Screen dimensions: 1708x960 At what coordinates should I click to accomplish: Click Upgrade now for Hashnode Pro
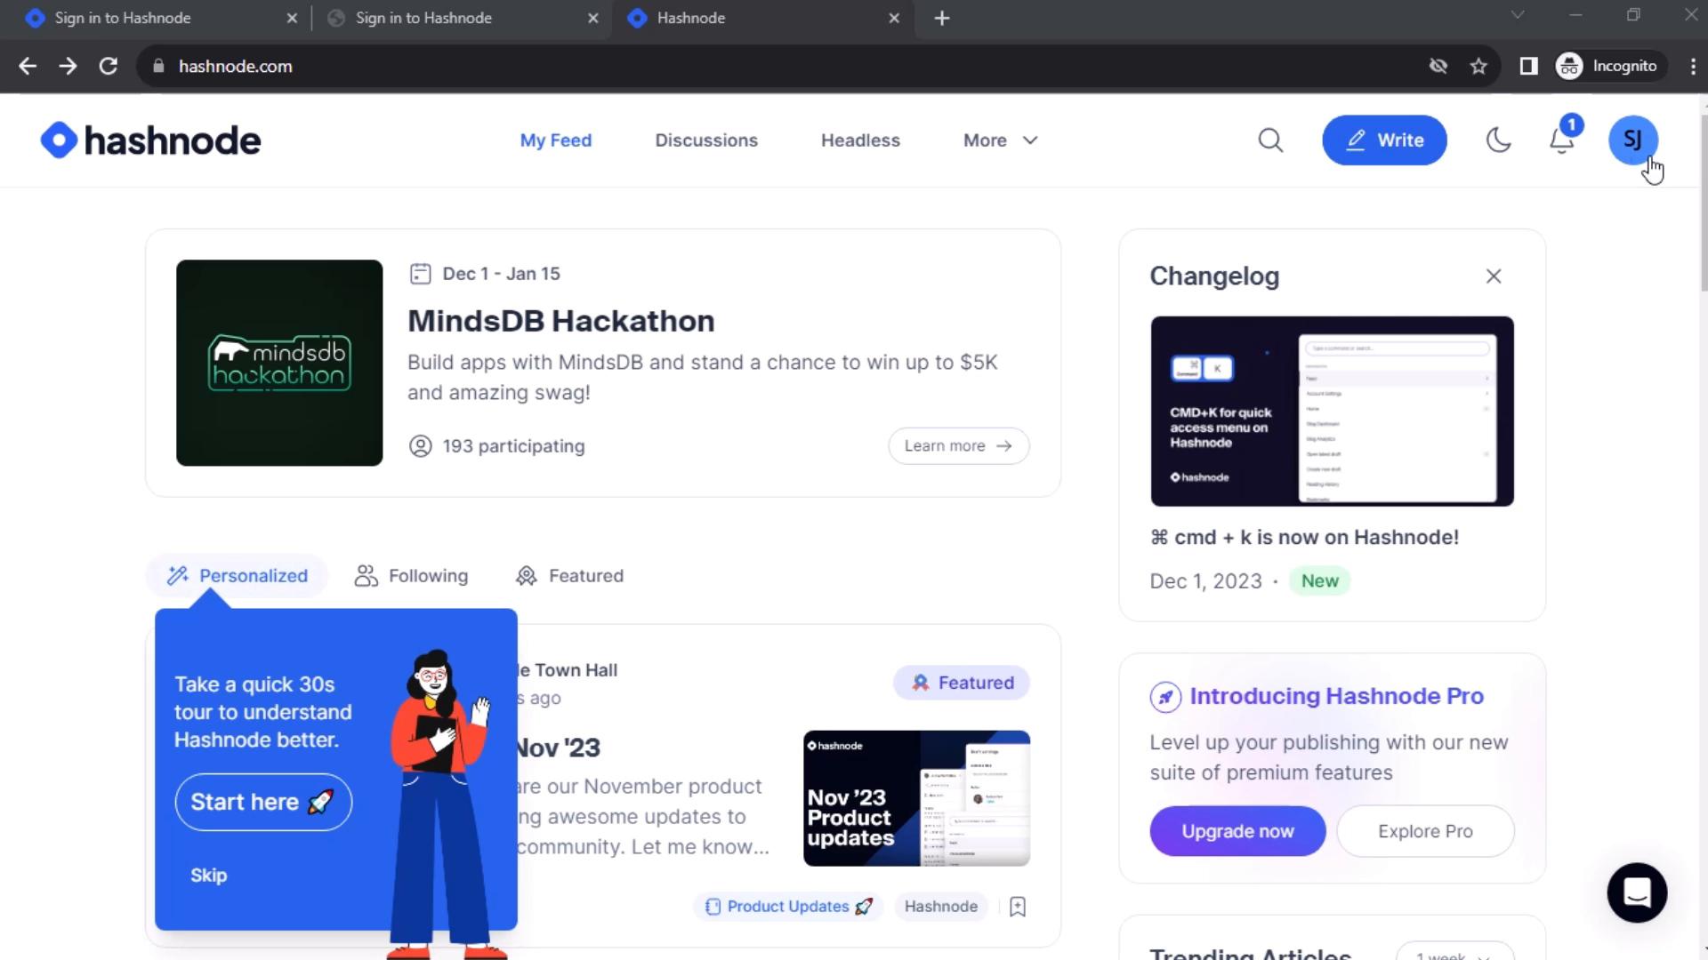(1237, 830)
